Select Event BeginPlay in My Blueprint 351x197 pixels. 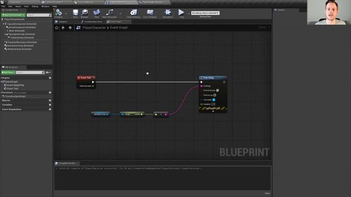tap(16, 85)
